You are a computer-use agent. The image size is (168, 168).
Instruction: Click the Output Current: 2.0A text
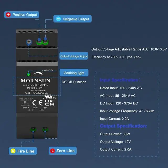tap(115, 149)
